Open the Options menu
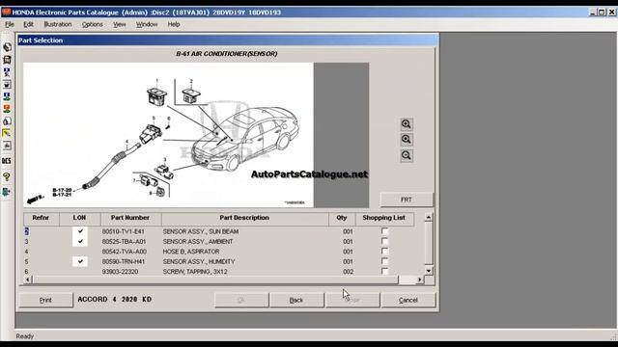Viewport: 618px width, 347px height. click(x=93, y=24)
